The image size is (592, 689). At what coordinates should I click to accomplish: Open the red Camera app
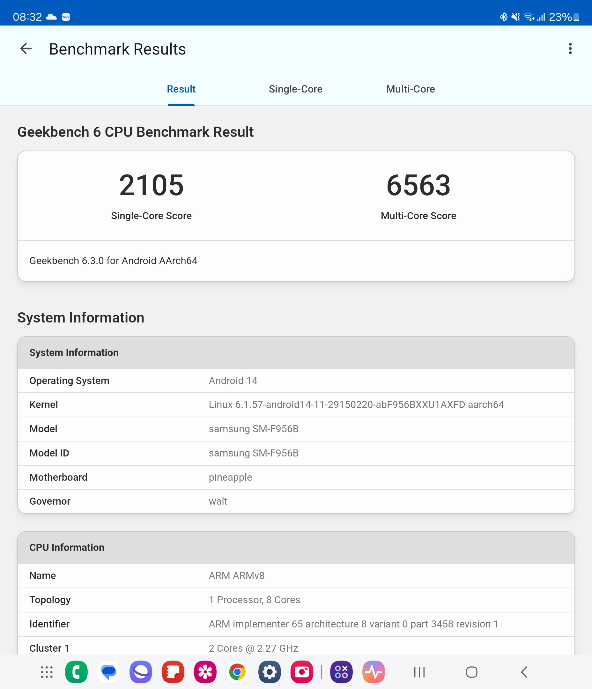pyautogui.click(x=302, y=672)
